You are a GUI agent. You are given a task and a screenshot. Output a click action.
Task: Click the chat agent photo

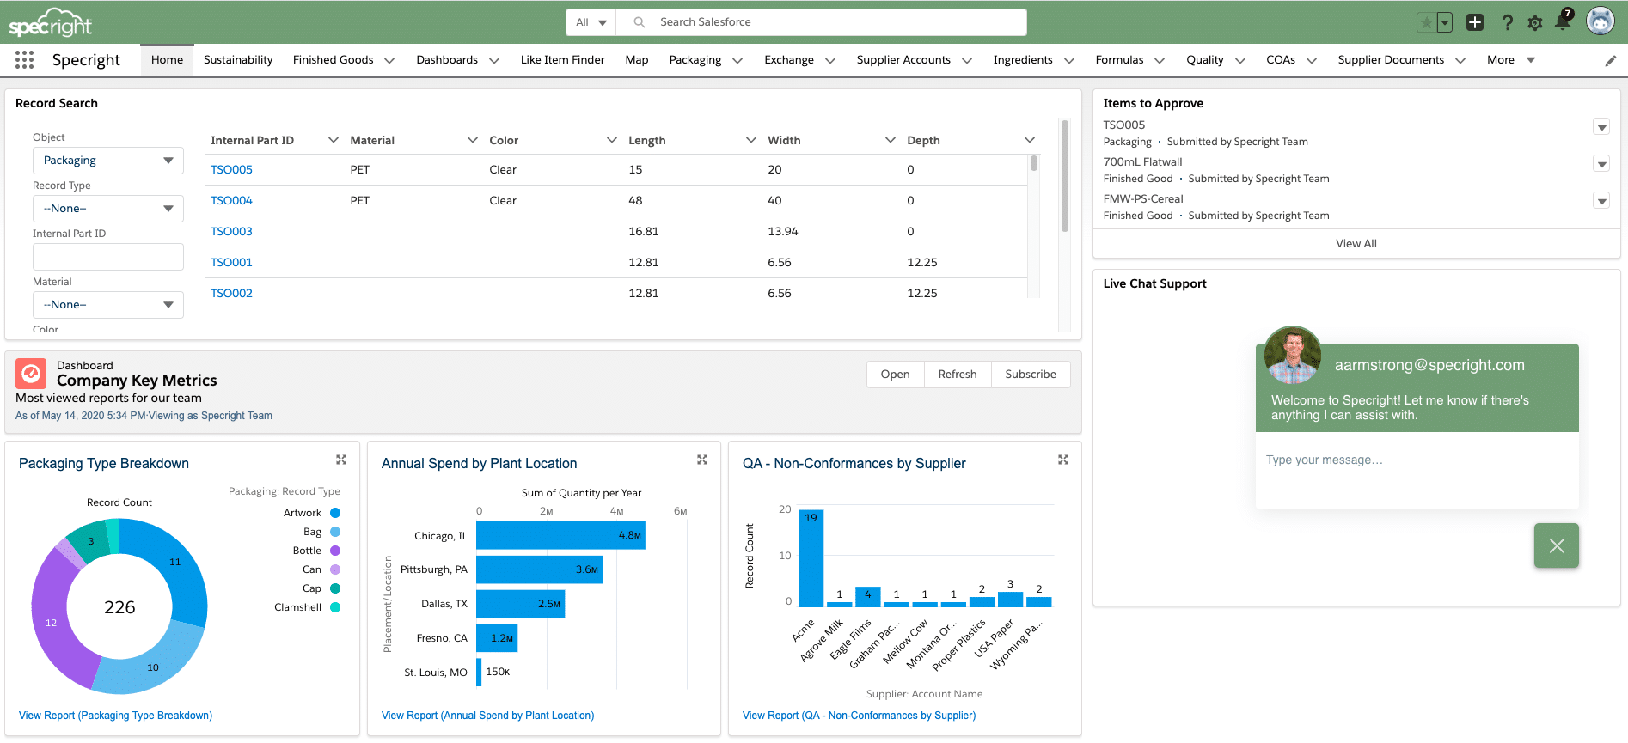point(1293,355)
